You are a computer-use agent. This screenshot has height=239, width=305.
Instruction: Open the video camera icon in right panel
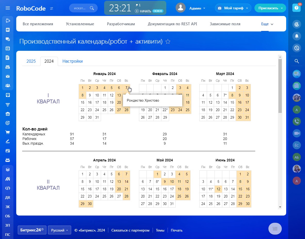[x=297, y=133]
